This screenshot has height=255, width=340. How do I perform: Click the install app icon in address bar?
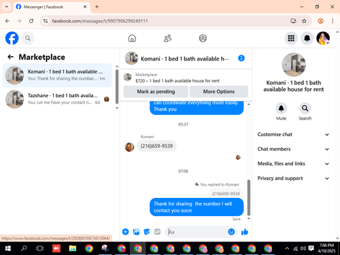pos(293,21)
